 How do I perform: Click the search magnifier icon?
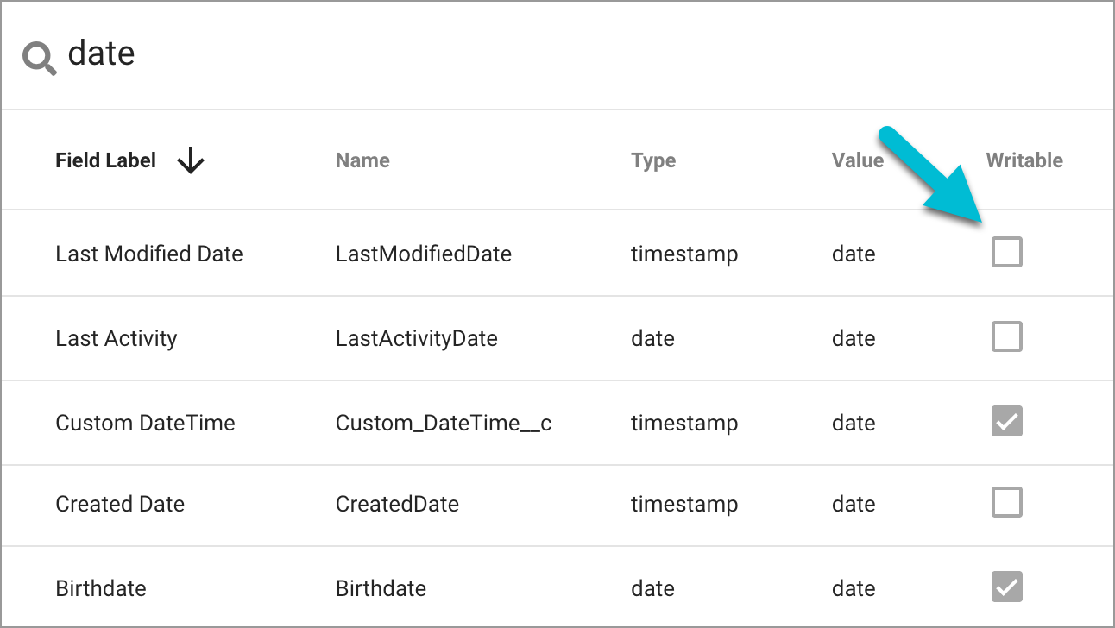[x=38, y=53]
